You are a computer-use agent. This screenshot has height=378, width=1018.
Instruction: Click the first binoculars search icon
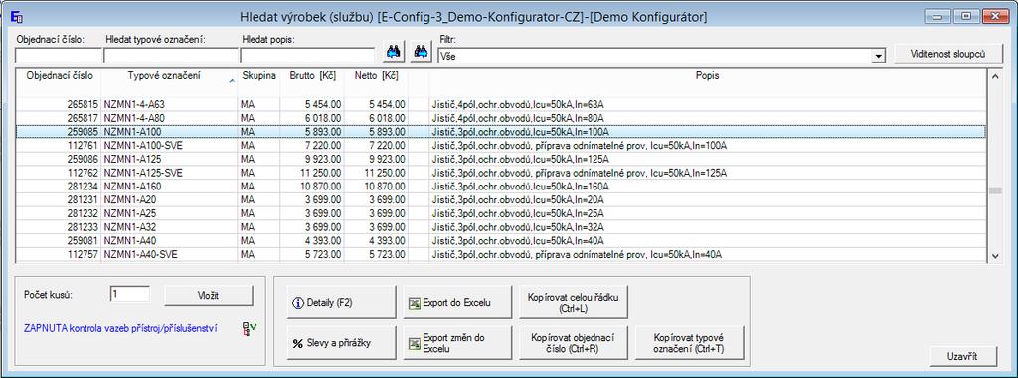(x=394, y=52)
